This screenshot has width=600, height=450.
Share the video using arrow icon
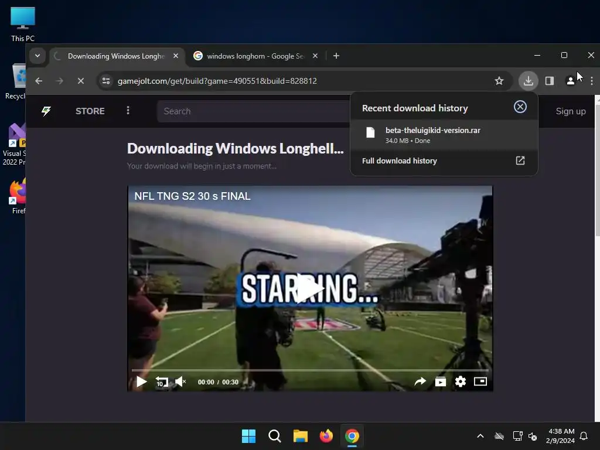click(x=420, y=381)
